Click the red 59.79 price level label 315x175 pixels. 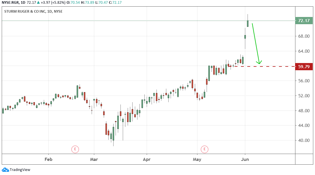[x=304, y=67]
